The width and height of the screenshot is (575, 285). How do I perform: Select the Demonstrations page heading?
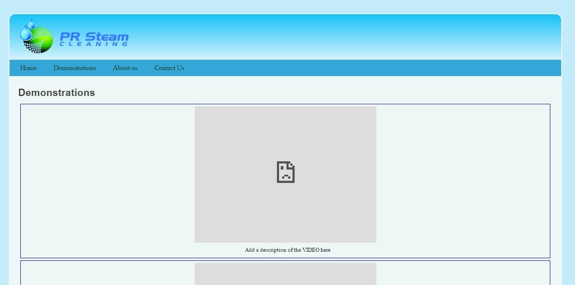(x=57, y=93)
